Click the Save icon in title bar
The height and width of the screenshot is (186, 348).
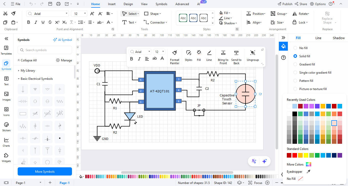pos(50,4)
